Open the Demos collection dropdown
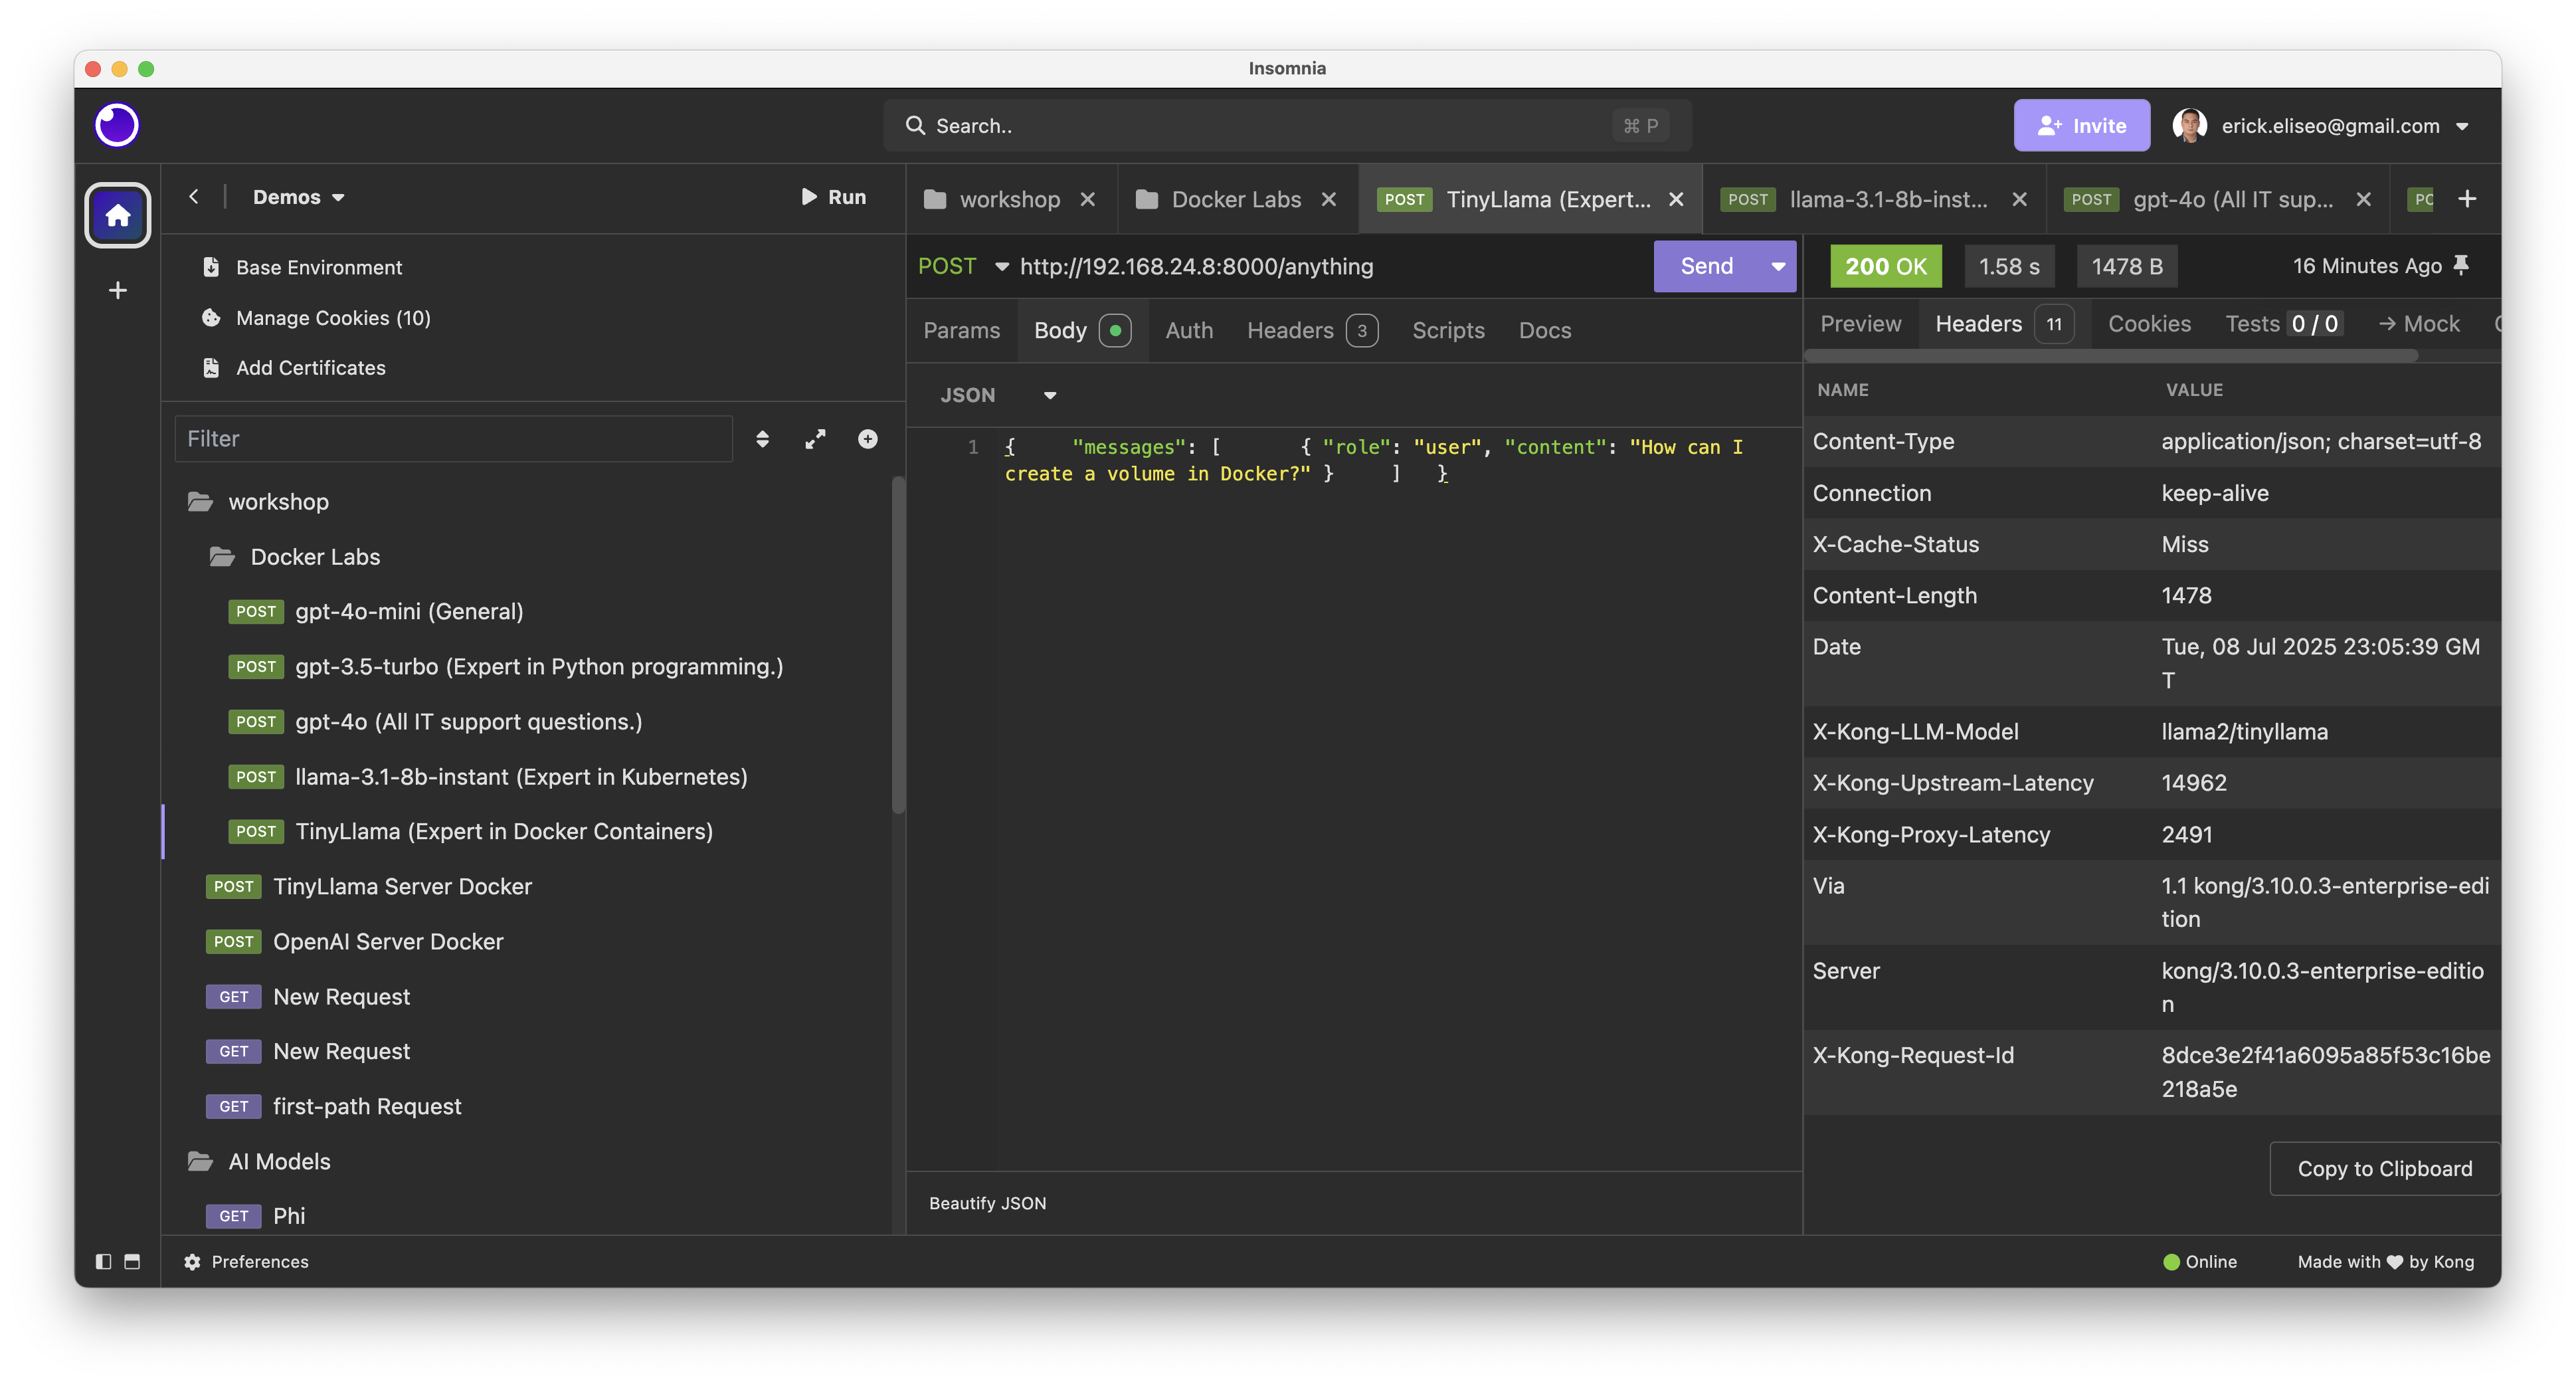2576x1386 pixels. [299, 197]
